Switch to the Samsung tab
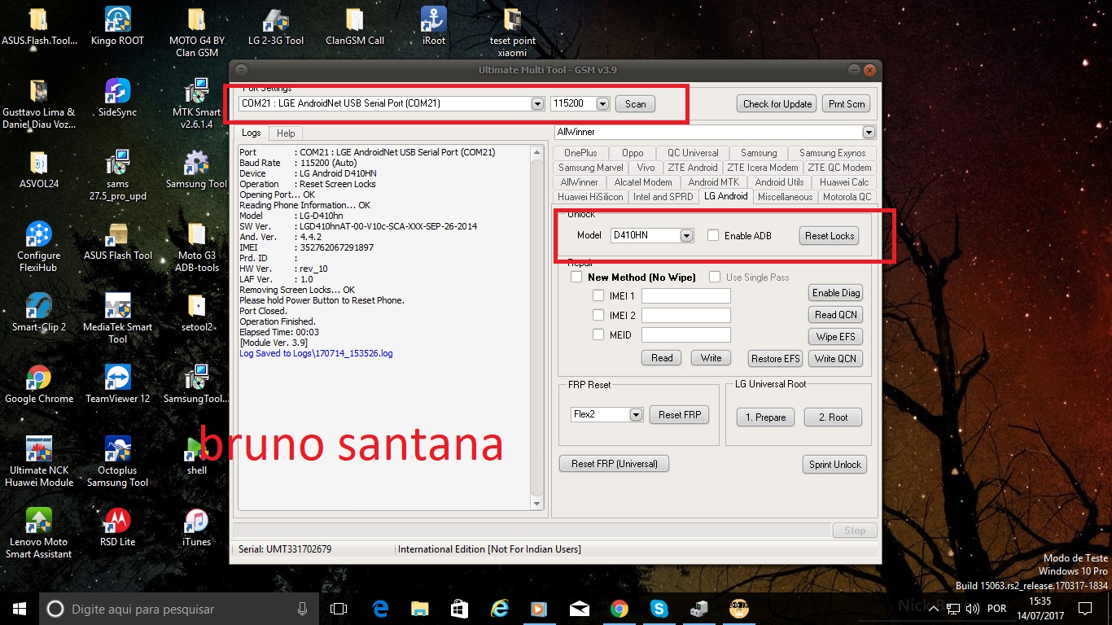The height and width of the screenshot is (625, 1112). [759, 153]
